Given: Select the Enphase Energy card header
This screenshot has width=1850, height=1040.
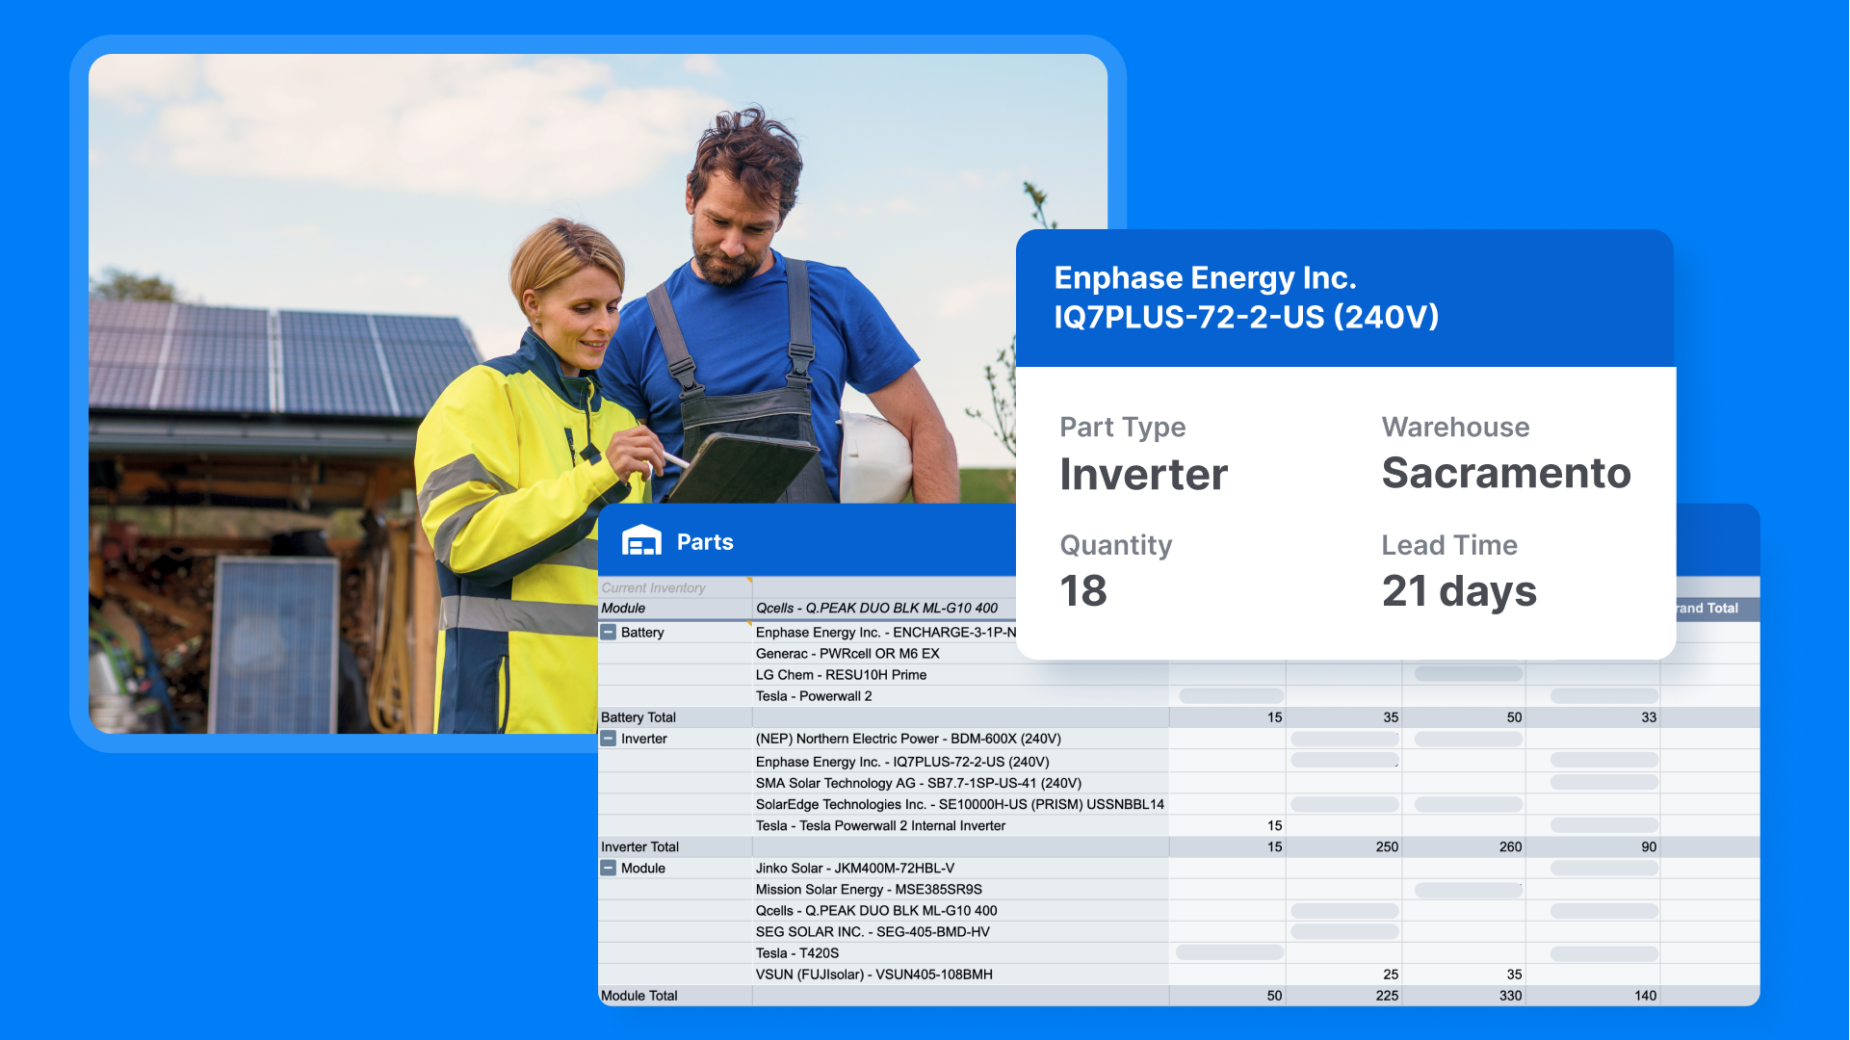Looking at the screenshot, I should [x=1245, y=297].
